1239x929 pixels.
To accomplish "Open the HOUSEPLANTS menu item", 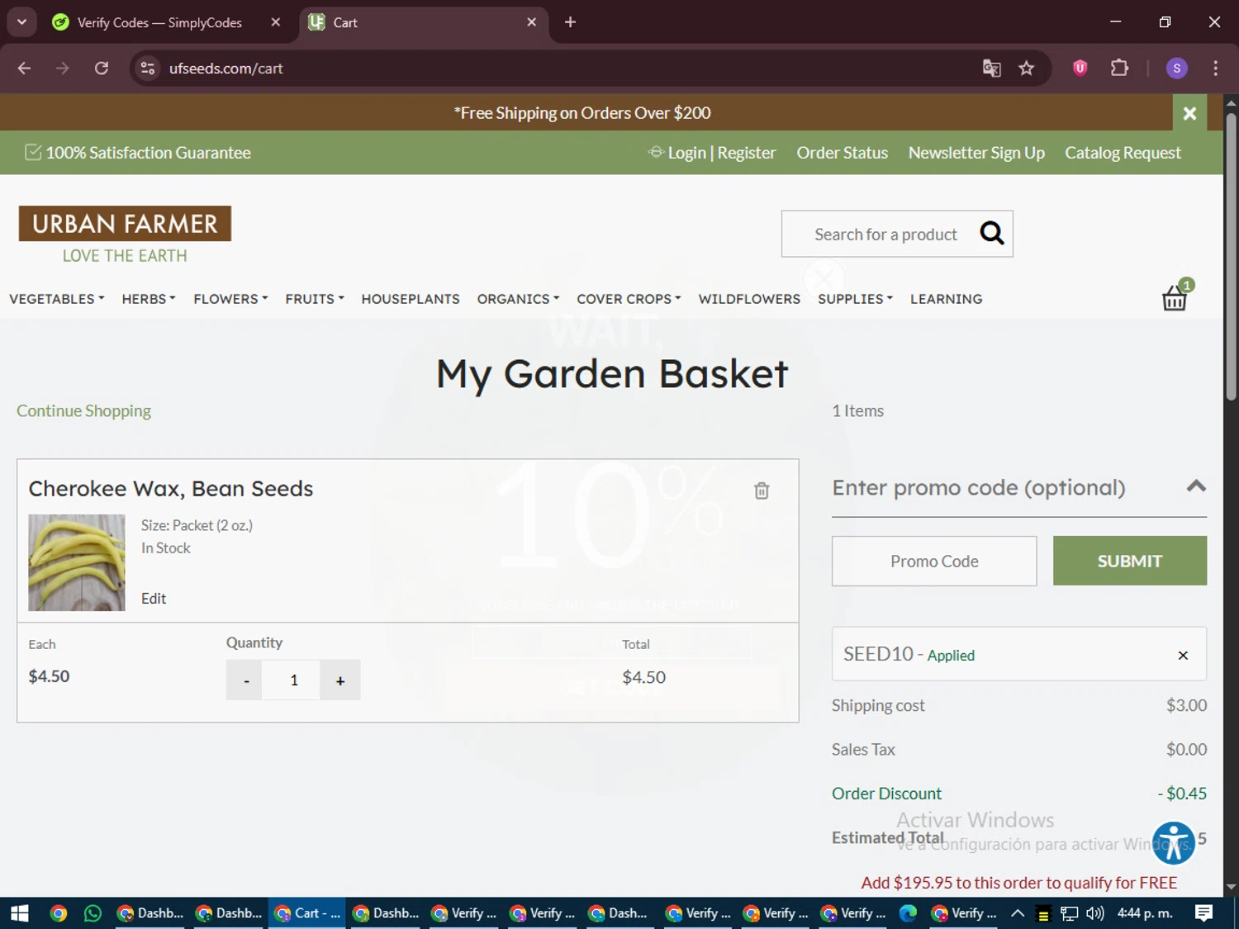I will click(x=411, y=299).
